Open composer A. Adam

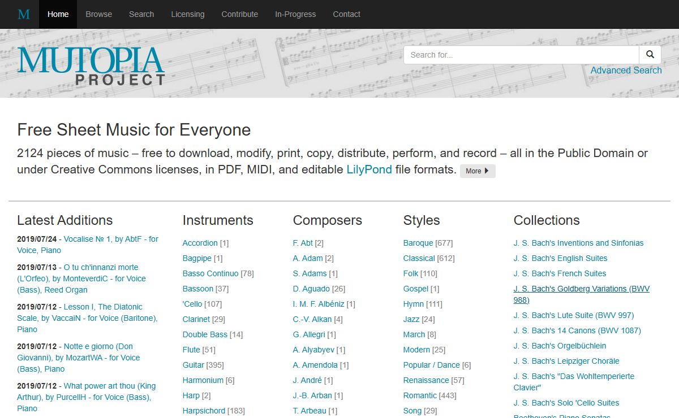click(308, 258)
